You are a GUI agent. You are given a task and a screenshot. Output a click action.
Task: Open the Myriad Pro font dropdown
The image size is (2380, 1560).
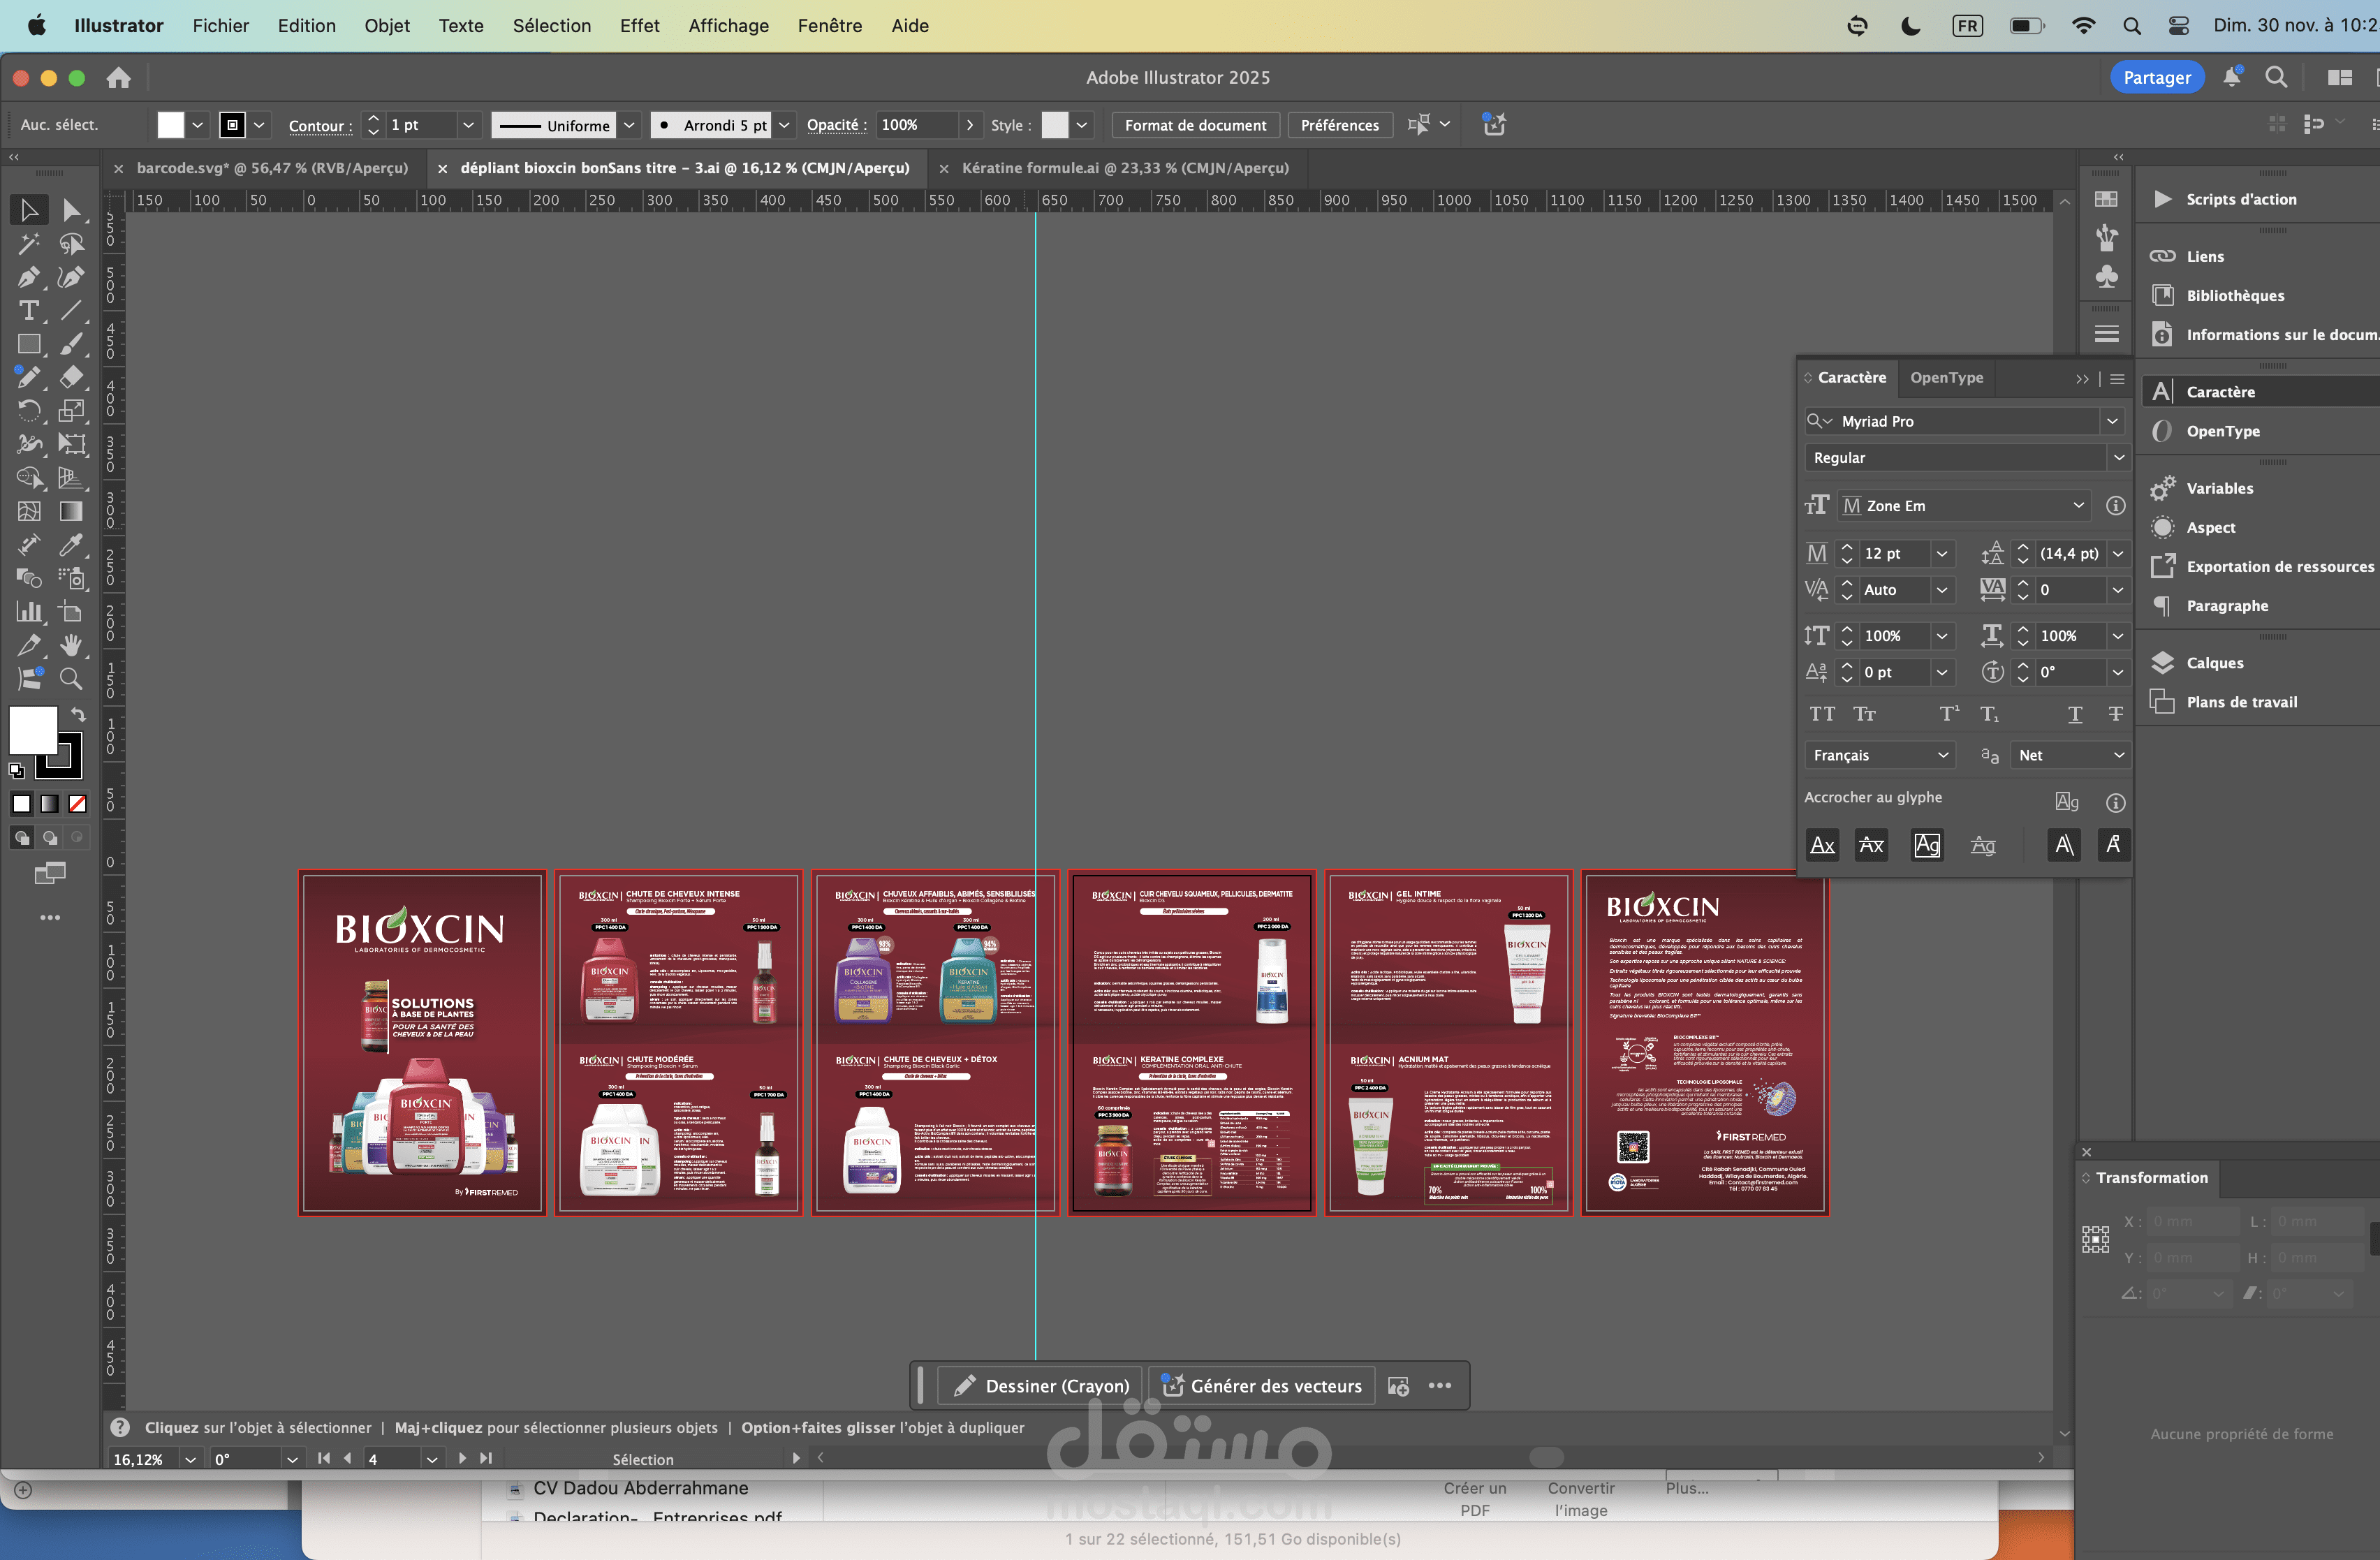pos(2112,421)
